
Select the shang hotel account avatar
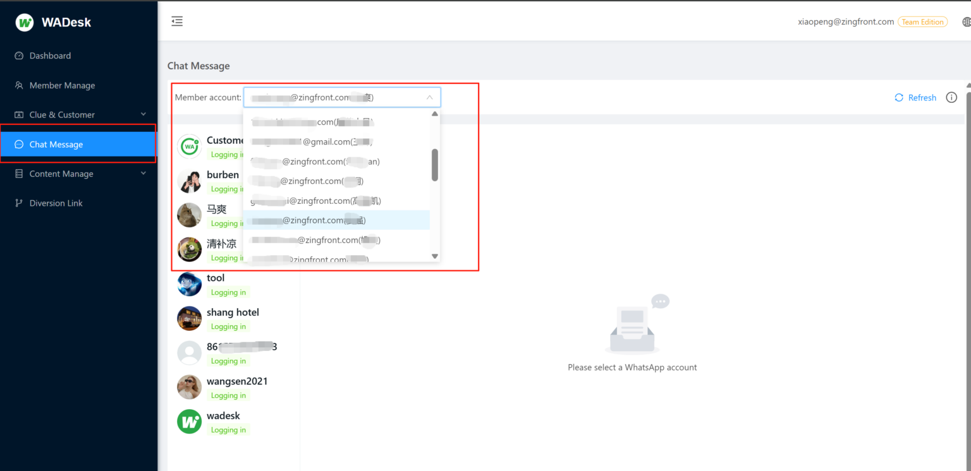tap(189, 318)
